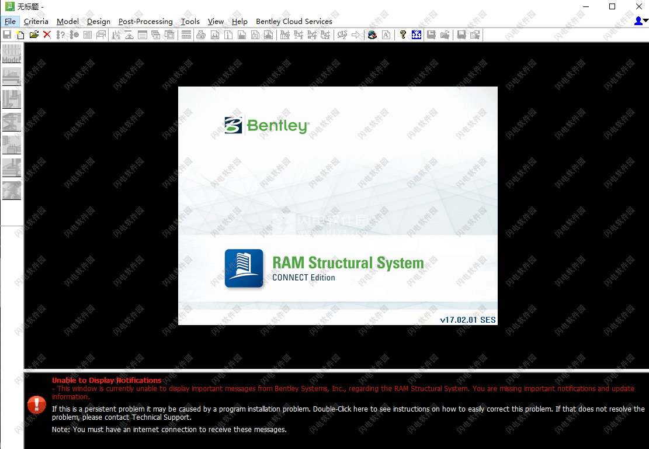Click the striped horizontal bars toolbar icon
649x449 pixels.
(186, 35)
